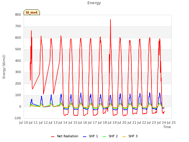The width and height of the screenshot is (189, 142).
Task: Click the Jul 11 x-axis tick label
Action: click(33, 123)
